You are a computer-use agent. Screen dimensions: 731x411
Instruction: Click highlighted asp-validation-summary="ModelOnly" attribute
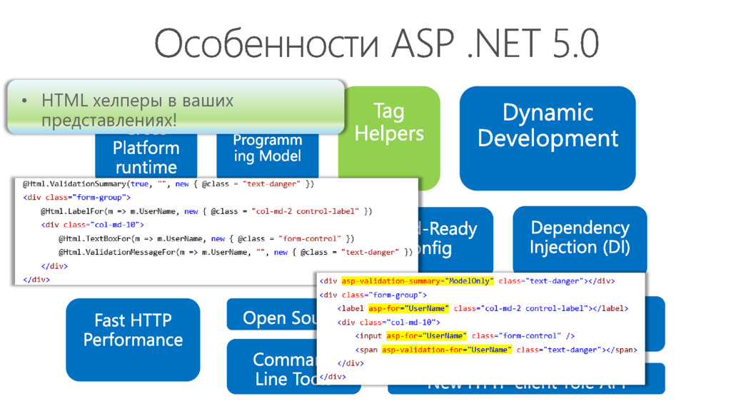click(417, 281)
